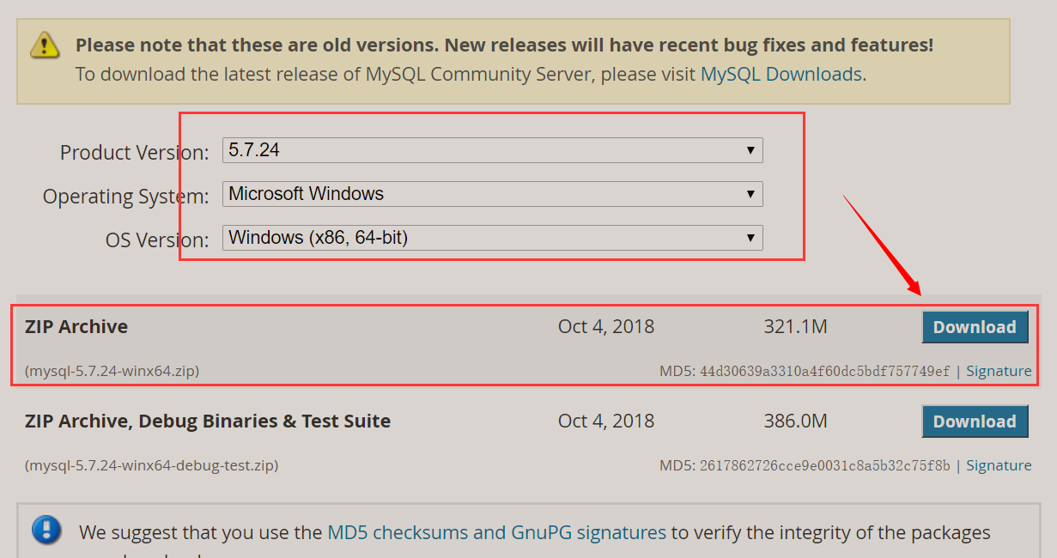The width and height of the screenshot is (1057, 558).
Task: Click the blue information exclamation icon
Action: pyautogui.click(x=46, y=529)
